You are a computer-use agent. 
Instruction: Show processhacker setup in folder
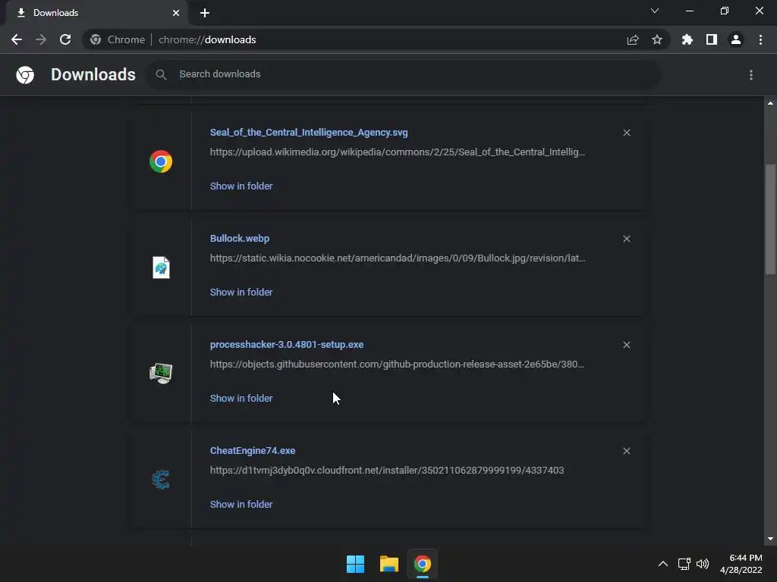(x=241, y=399)
